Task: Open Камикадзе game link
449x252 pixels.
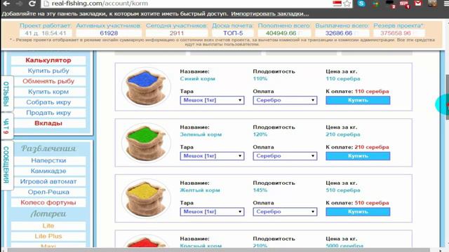Action: (x=48, y=171)
